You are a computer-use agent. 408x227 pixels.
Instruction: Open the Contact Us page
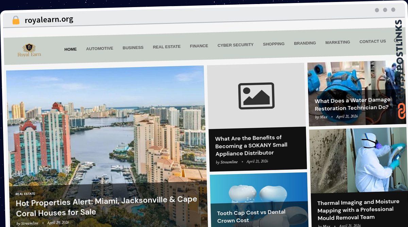(373, 41)
